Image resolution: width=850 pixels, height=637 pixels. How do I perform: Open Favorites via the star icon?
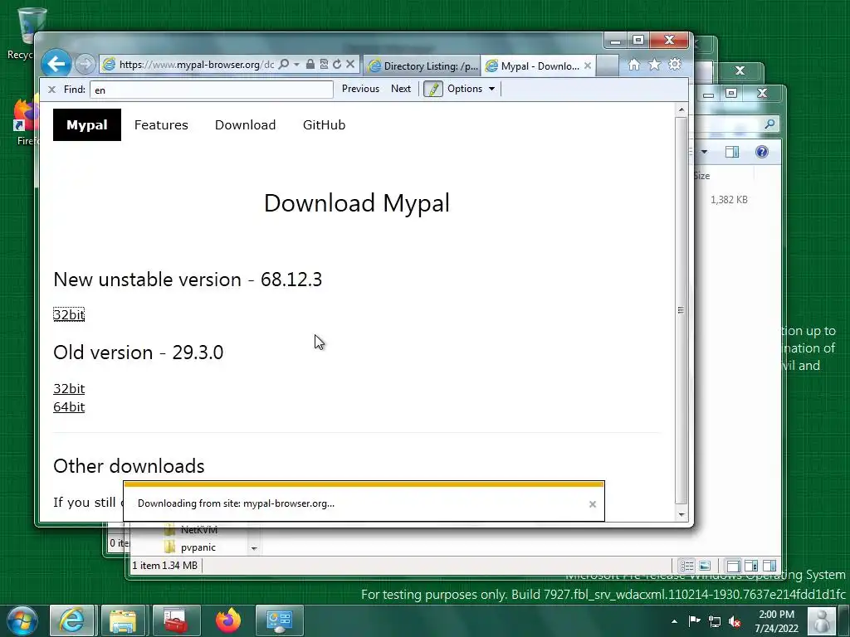click(654, 65)
